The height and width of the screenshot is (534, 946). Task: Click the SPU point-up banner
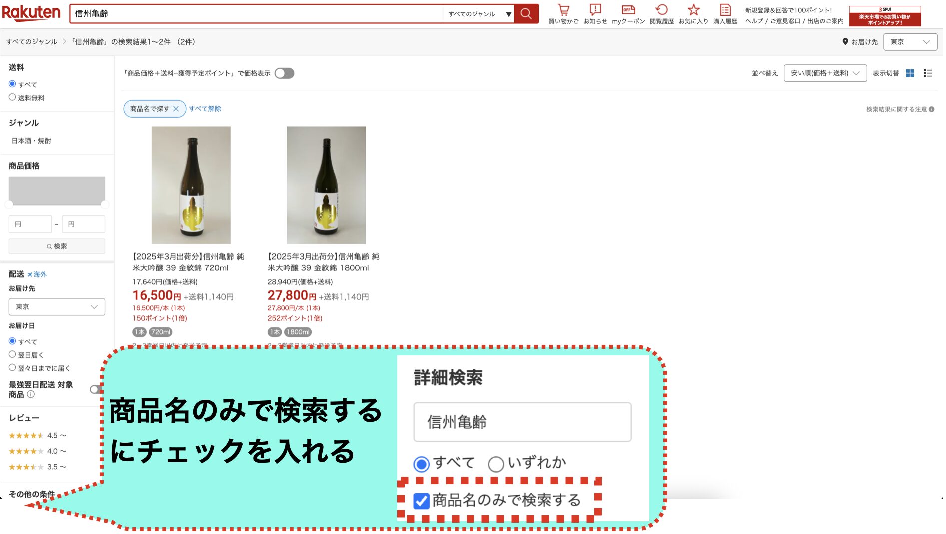point(885,16)
